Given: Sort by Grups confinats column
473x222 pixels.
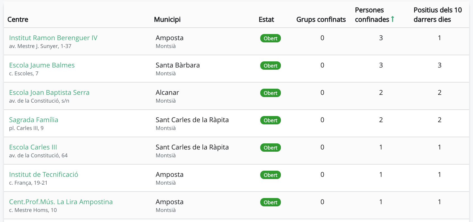Looking at the screenshot, I should click(321, 20).
